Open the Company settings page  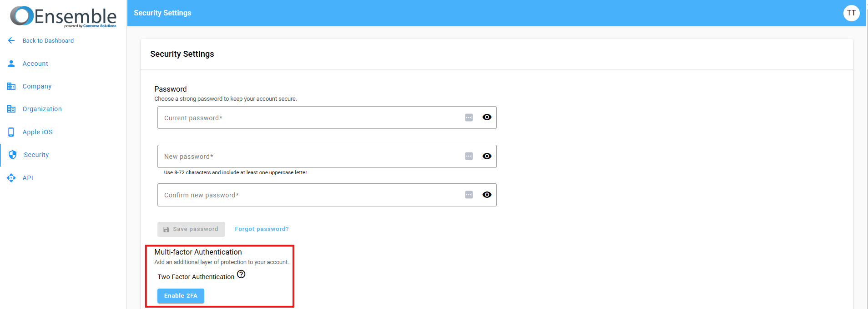(x=37, y=86)
